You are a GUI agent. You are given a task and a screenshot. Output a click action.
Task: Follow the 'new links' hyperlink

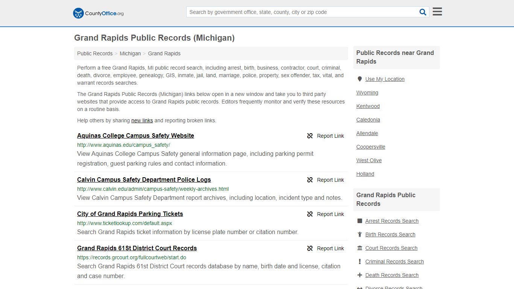click(x=142, y=120)
